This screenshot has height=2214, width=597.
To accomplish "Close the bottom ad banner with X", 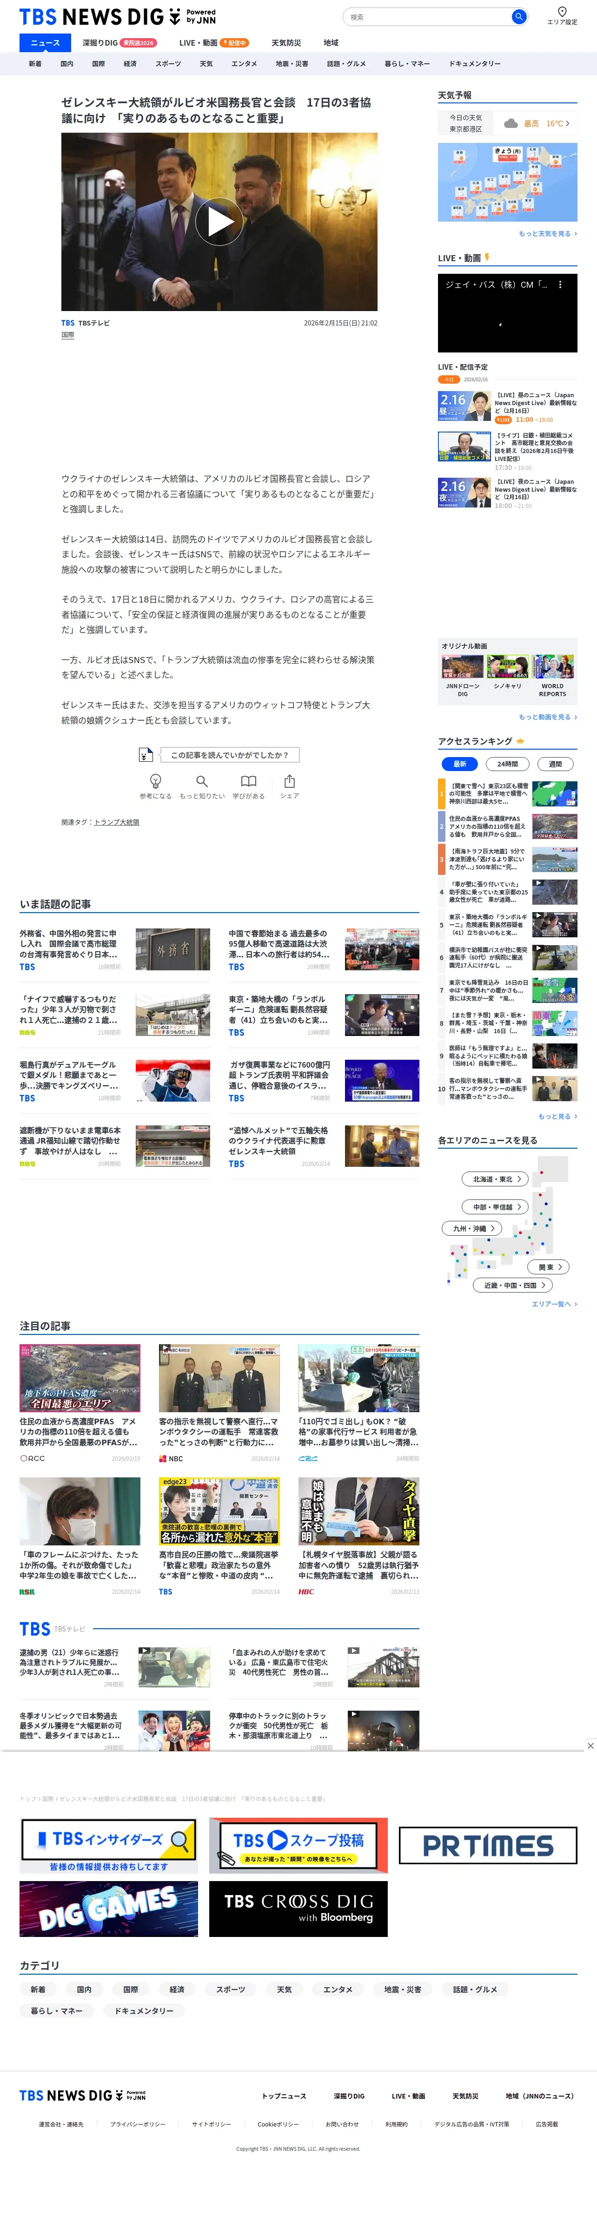I will [590, 1746].
